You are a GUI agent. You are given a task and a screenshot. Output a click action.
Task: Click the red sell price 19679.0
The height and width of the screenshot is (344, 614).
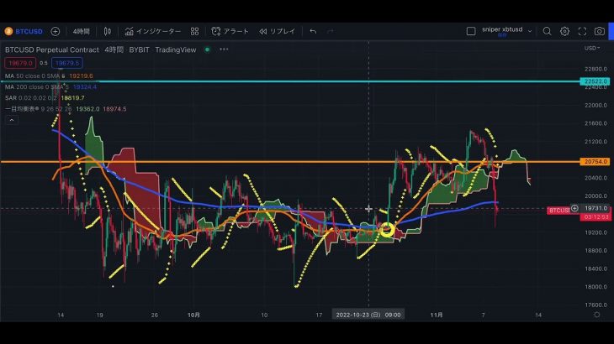(20, 63)
